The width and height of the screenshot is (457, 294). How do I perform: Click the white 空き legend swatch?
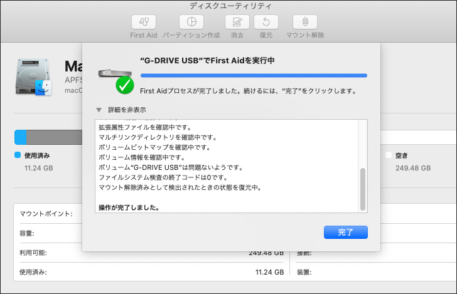pyautogui.click(x=389, y=155)
